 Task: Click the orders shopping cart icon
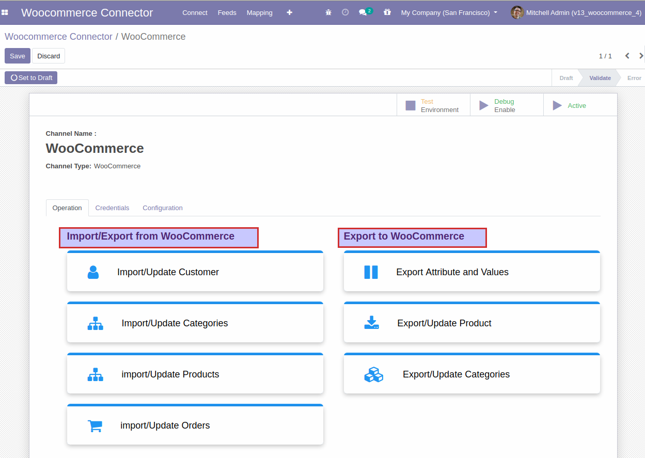95,425
